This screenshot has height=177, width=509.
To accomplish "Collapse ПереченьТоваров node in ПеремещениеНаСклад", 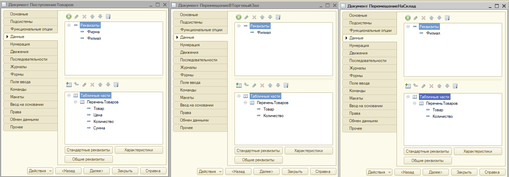I will (414, 103).
